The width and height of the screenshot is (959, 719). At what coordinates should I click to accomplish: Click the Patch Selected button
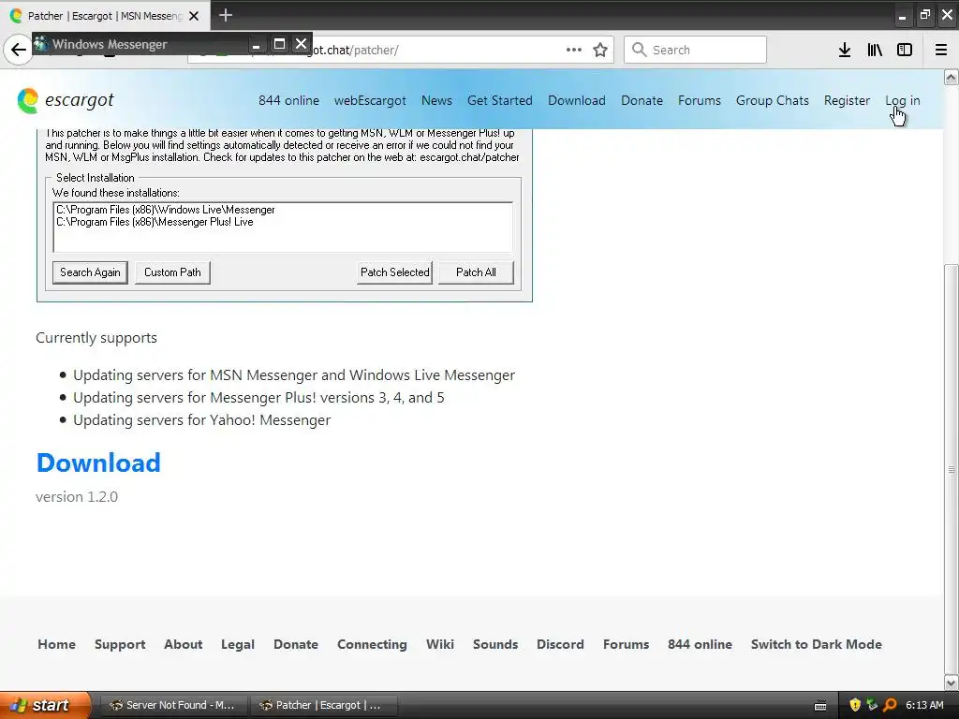(394, 272)
